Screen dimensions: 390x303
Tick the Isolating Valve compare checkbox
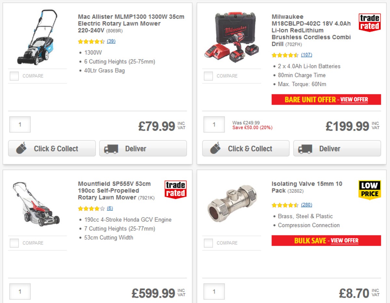[x=208, y=243]
